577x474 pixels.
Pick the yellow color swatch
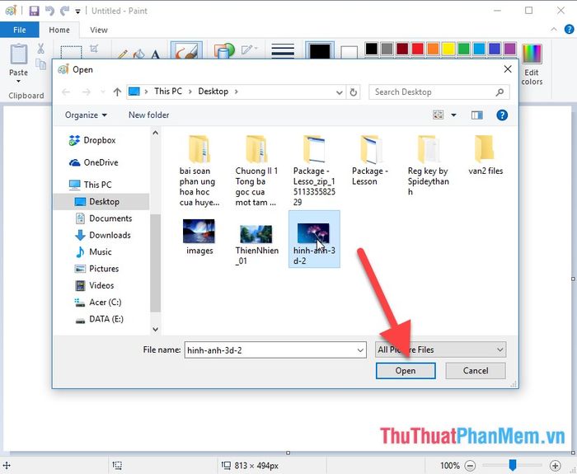pos(448,49)
